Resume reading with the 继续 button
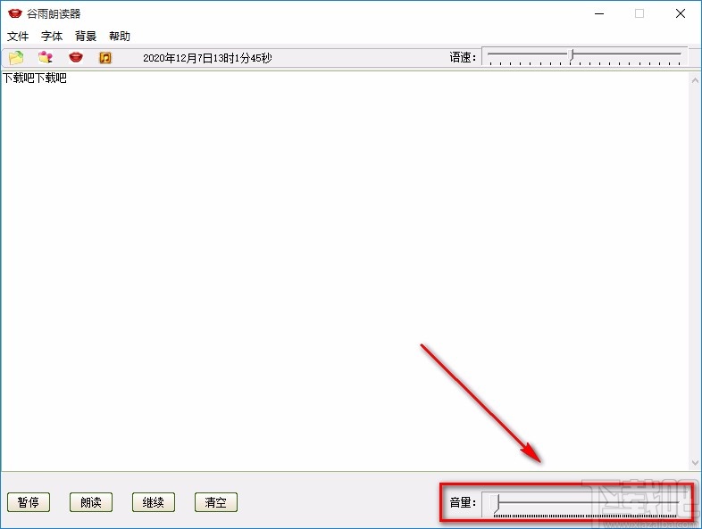This screenshot has width=702, height=529. pyautogui.click(x=154, y=502)
